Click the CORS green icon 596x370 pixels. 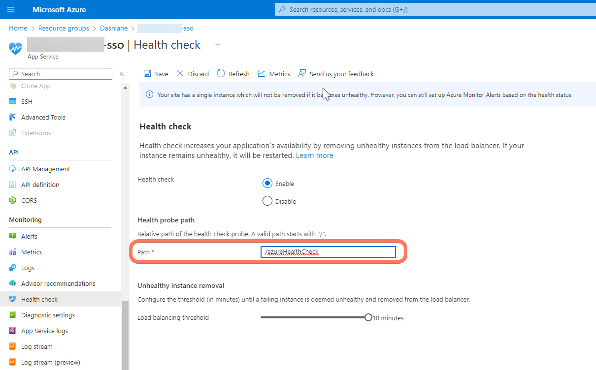[x=13, y=200]
